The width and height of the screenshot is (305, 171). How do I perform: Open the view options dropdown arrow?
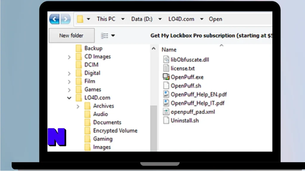point(113,36)
